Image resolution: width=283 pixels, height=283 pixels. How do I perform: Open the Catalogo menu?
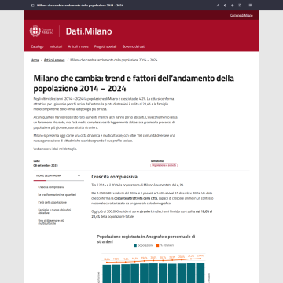(37, 46)
